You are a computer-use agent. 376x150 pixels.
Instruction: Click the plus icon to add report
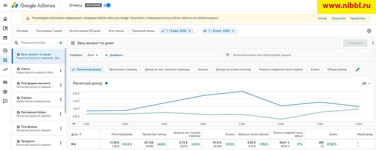(60, 43)
